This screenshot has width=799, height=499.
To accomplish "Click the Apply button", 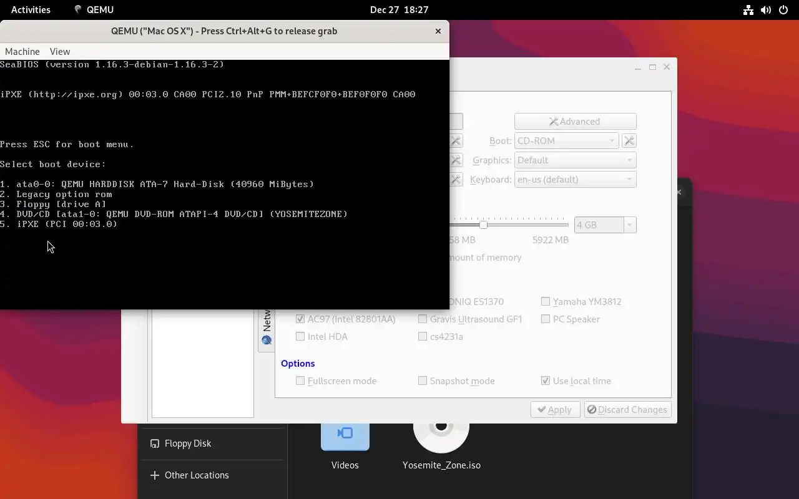I will 555,410.
